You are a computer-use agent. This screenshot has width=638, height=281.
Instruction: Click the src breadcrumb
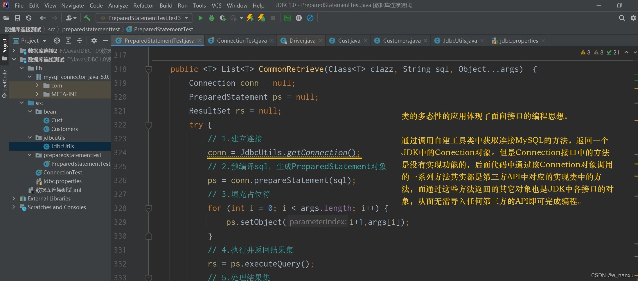51,29
